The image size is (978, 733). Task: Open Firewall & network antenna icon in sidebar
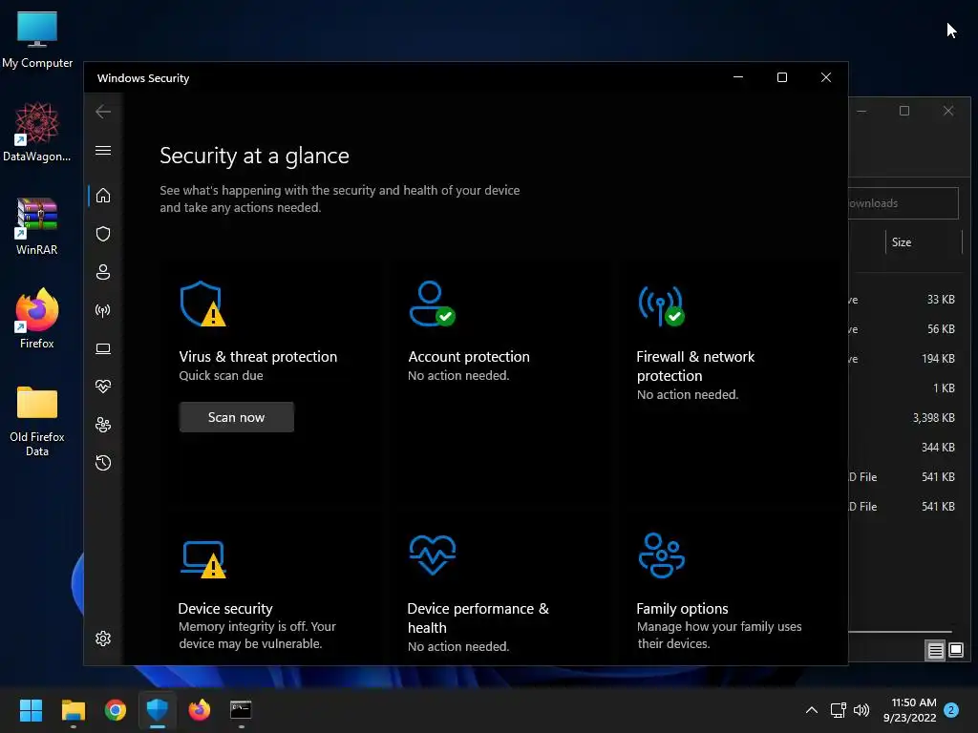[x=103, y=310]
